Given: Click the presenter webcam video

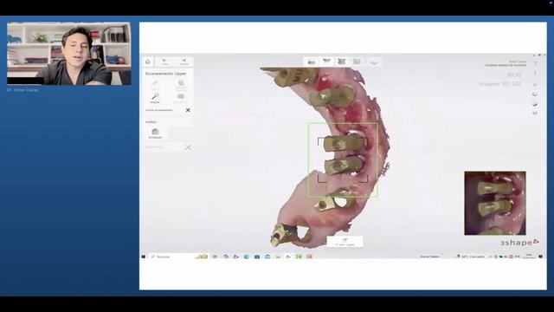Looking at the screenshot, I should (x=69, y=54).
